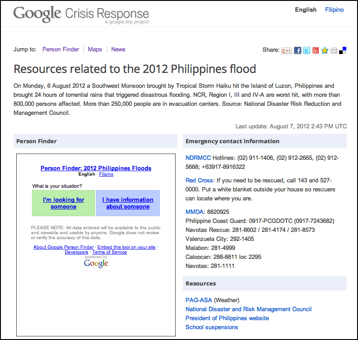
Task: Open About Google Person Finder link
Action: click(x=63, y=247)
